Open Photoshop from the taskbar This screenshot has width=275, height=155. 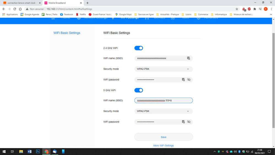(x=38, y=151)
